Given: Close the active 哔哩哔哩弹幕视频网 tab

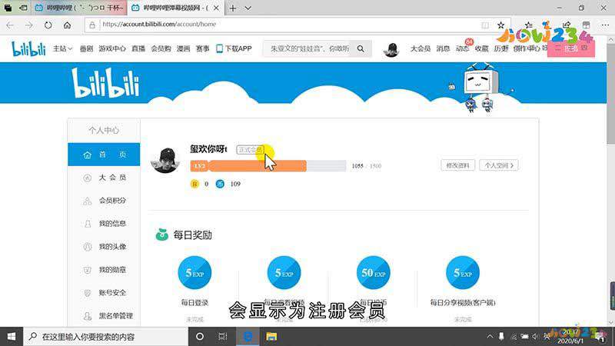Looking at the screenshot, I should (216, 8).
